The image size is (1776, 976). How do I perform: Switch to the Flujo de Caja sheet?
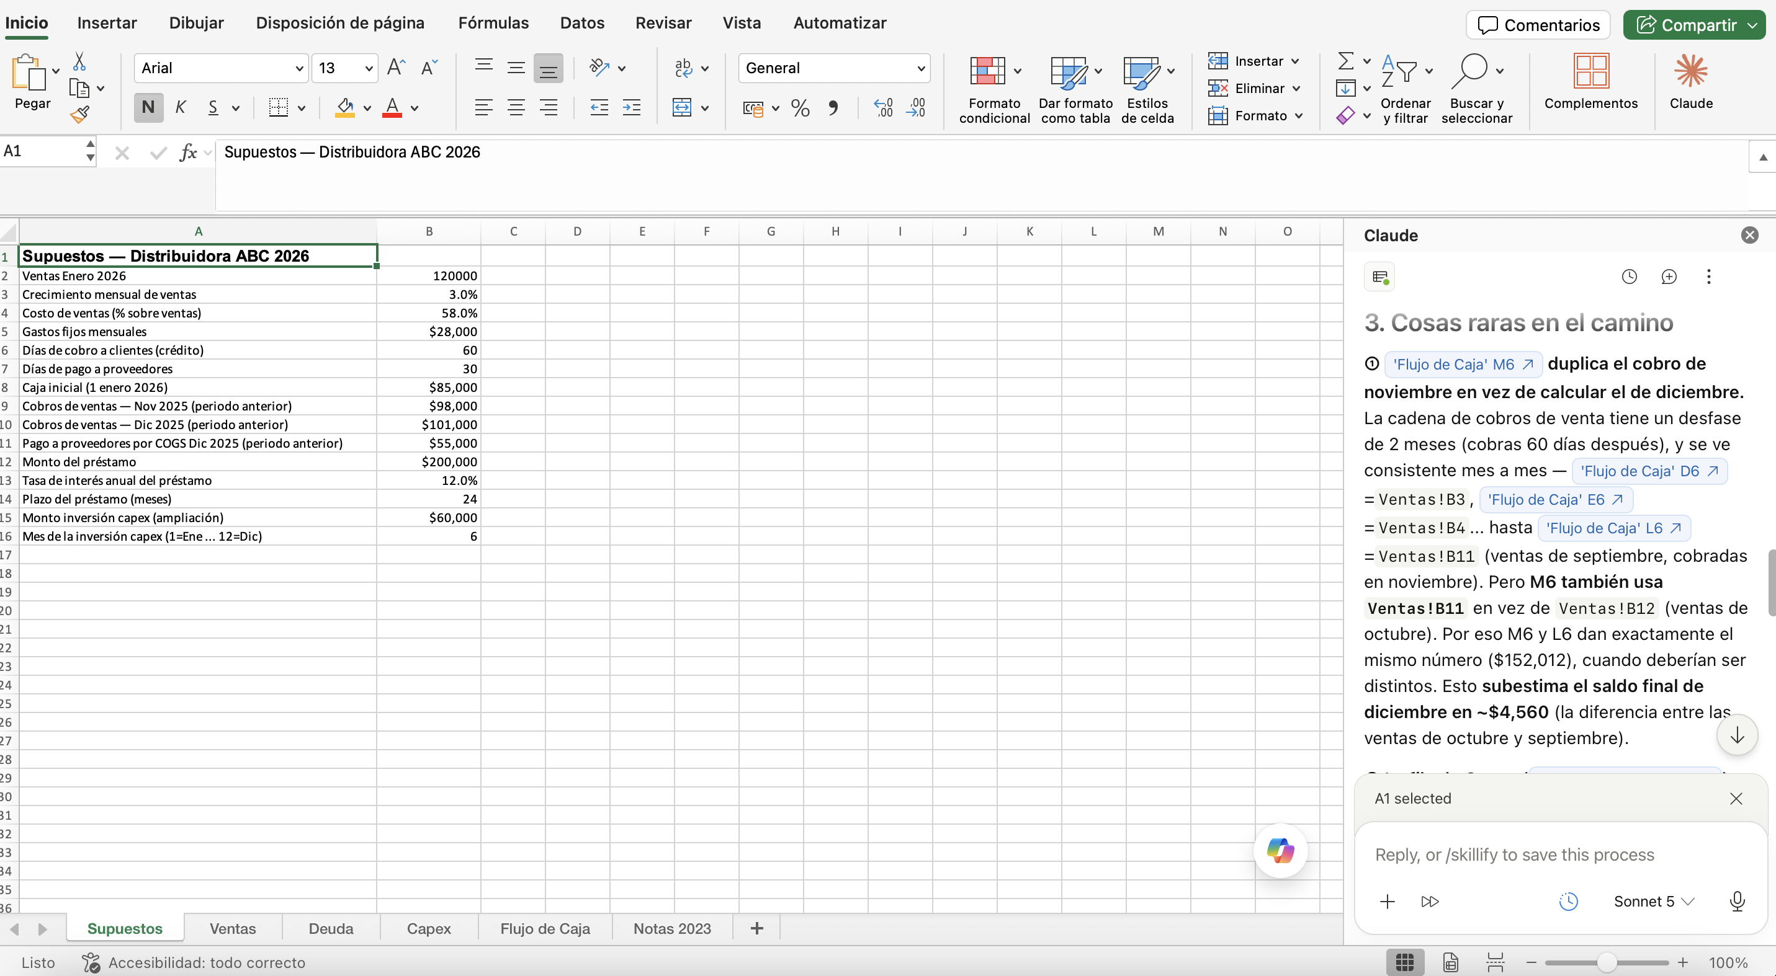coord(545,928)
